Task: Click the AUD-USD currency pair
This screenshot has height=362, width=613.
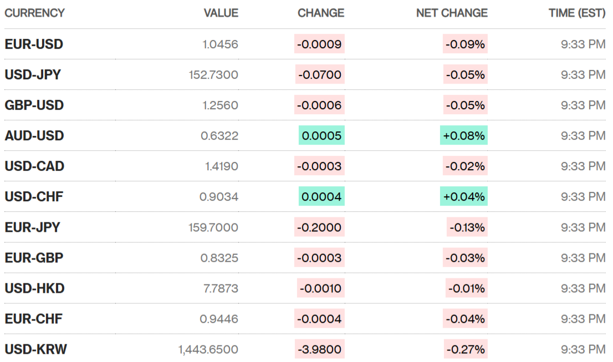Action: point(34,136)
